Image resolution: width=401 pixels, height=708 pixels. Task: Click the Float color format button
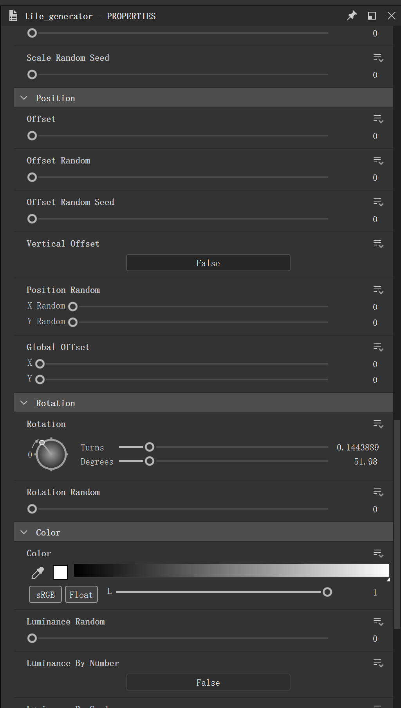tap(81, 595)
